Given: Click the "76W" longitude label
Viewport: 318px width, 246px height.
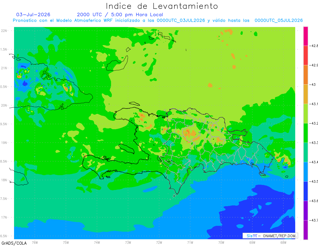Looking at the screenshot, I should [35, 243].
